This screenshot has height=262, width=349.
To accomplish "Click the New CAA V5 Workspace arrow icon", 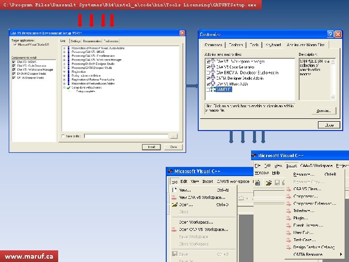I will click(x=174, y=197).
